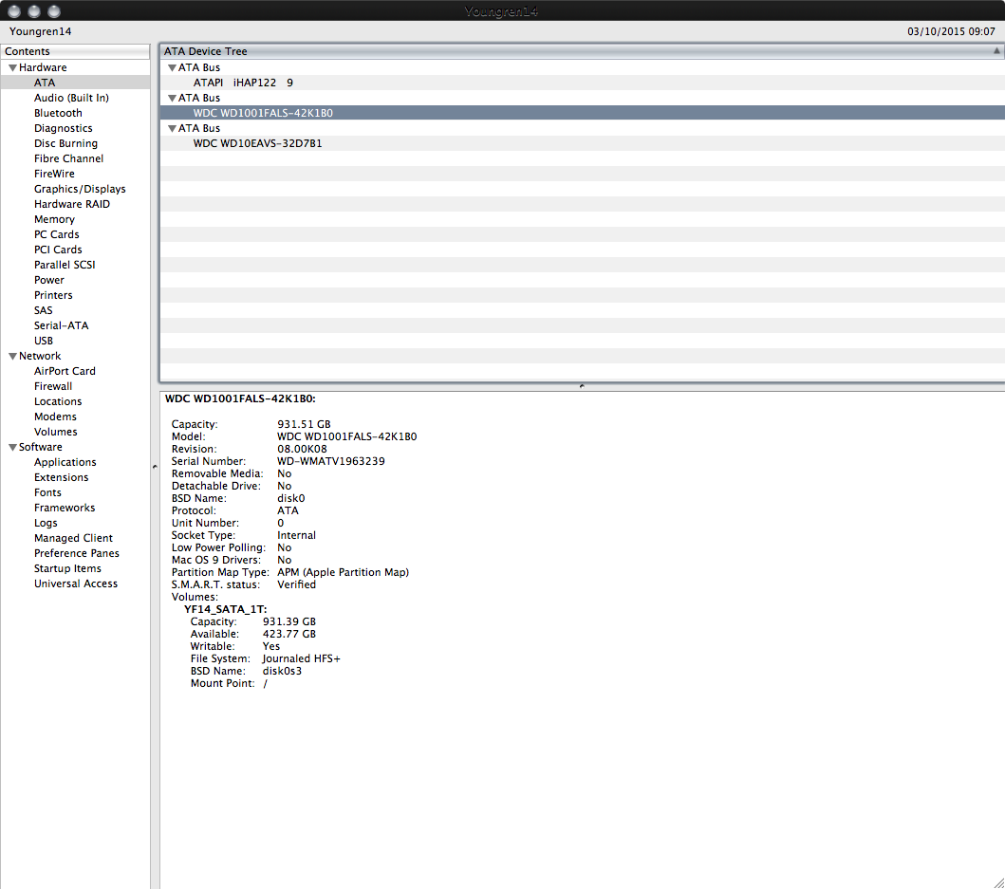Collapse the Network section triangle
Image resolution: width=1005 pixels, height=889 pixels.
pos(12,357)
